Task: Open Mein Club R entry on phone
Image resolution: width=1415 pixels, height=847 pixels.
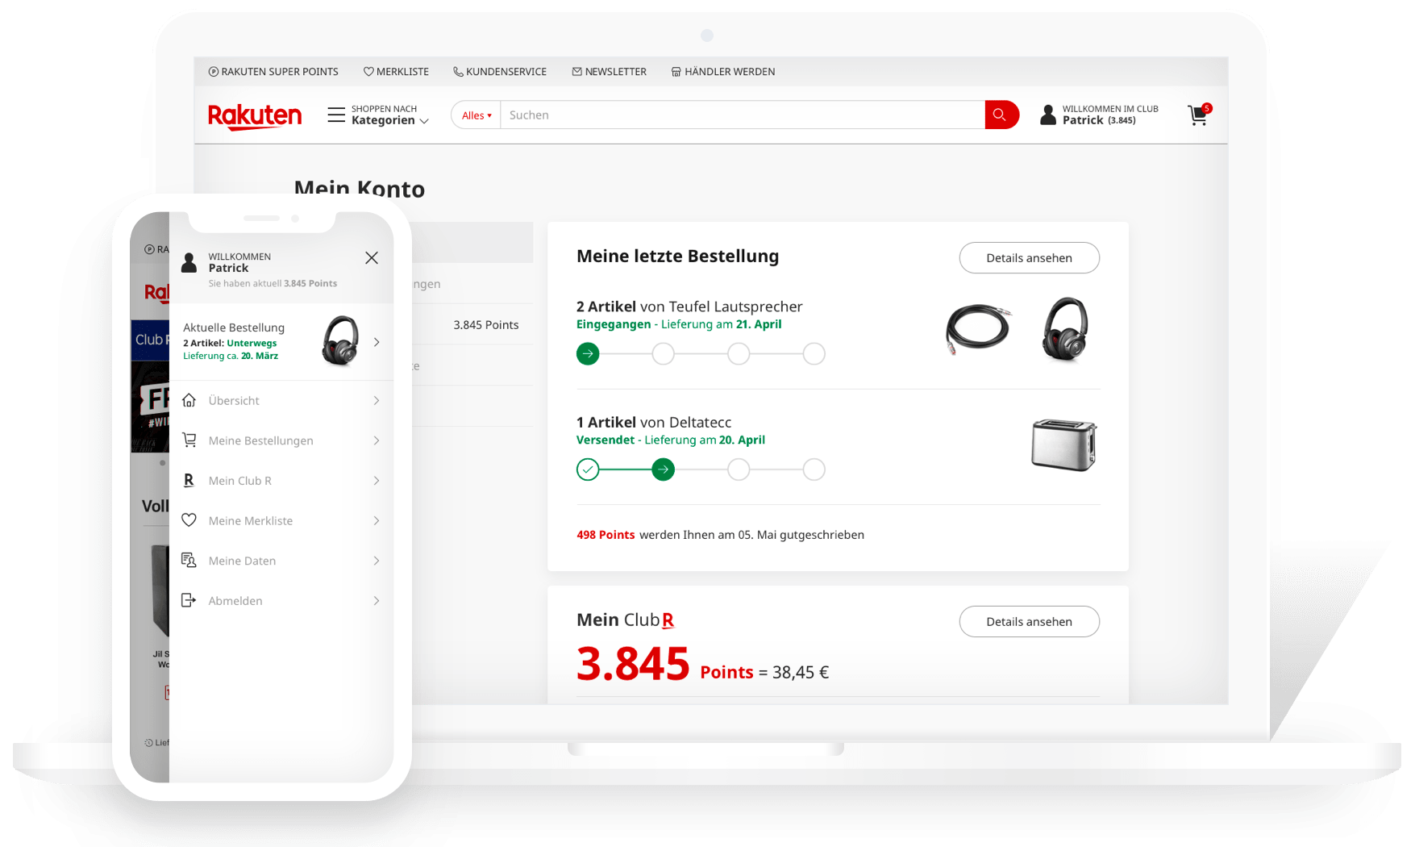Action: tap(281, 481)
